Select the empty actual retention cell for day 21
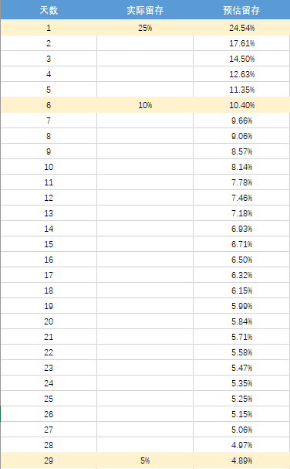The height and width of the screenshot is (469, 290). click(145, 337)
